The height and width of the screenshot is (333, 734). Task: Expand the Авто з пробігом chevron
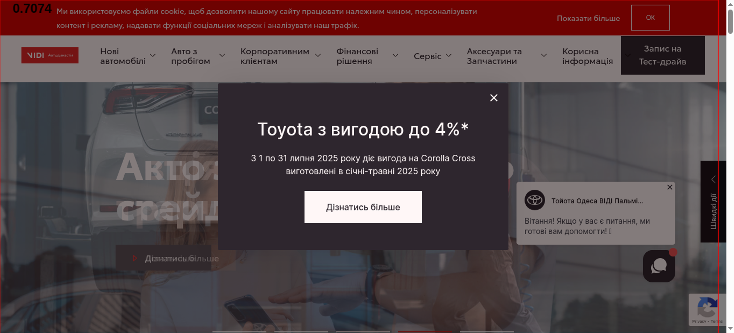click(222, 56)
